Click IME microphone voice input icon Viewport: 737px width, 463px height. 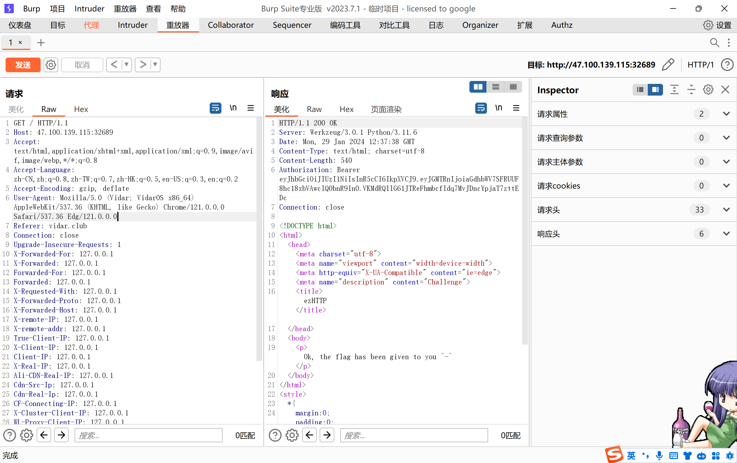tap(659, 456)
